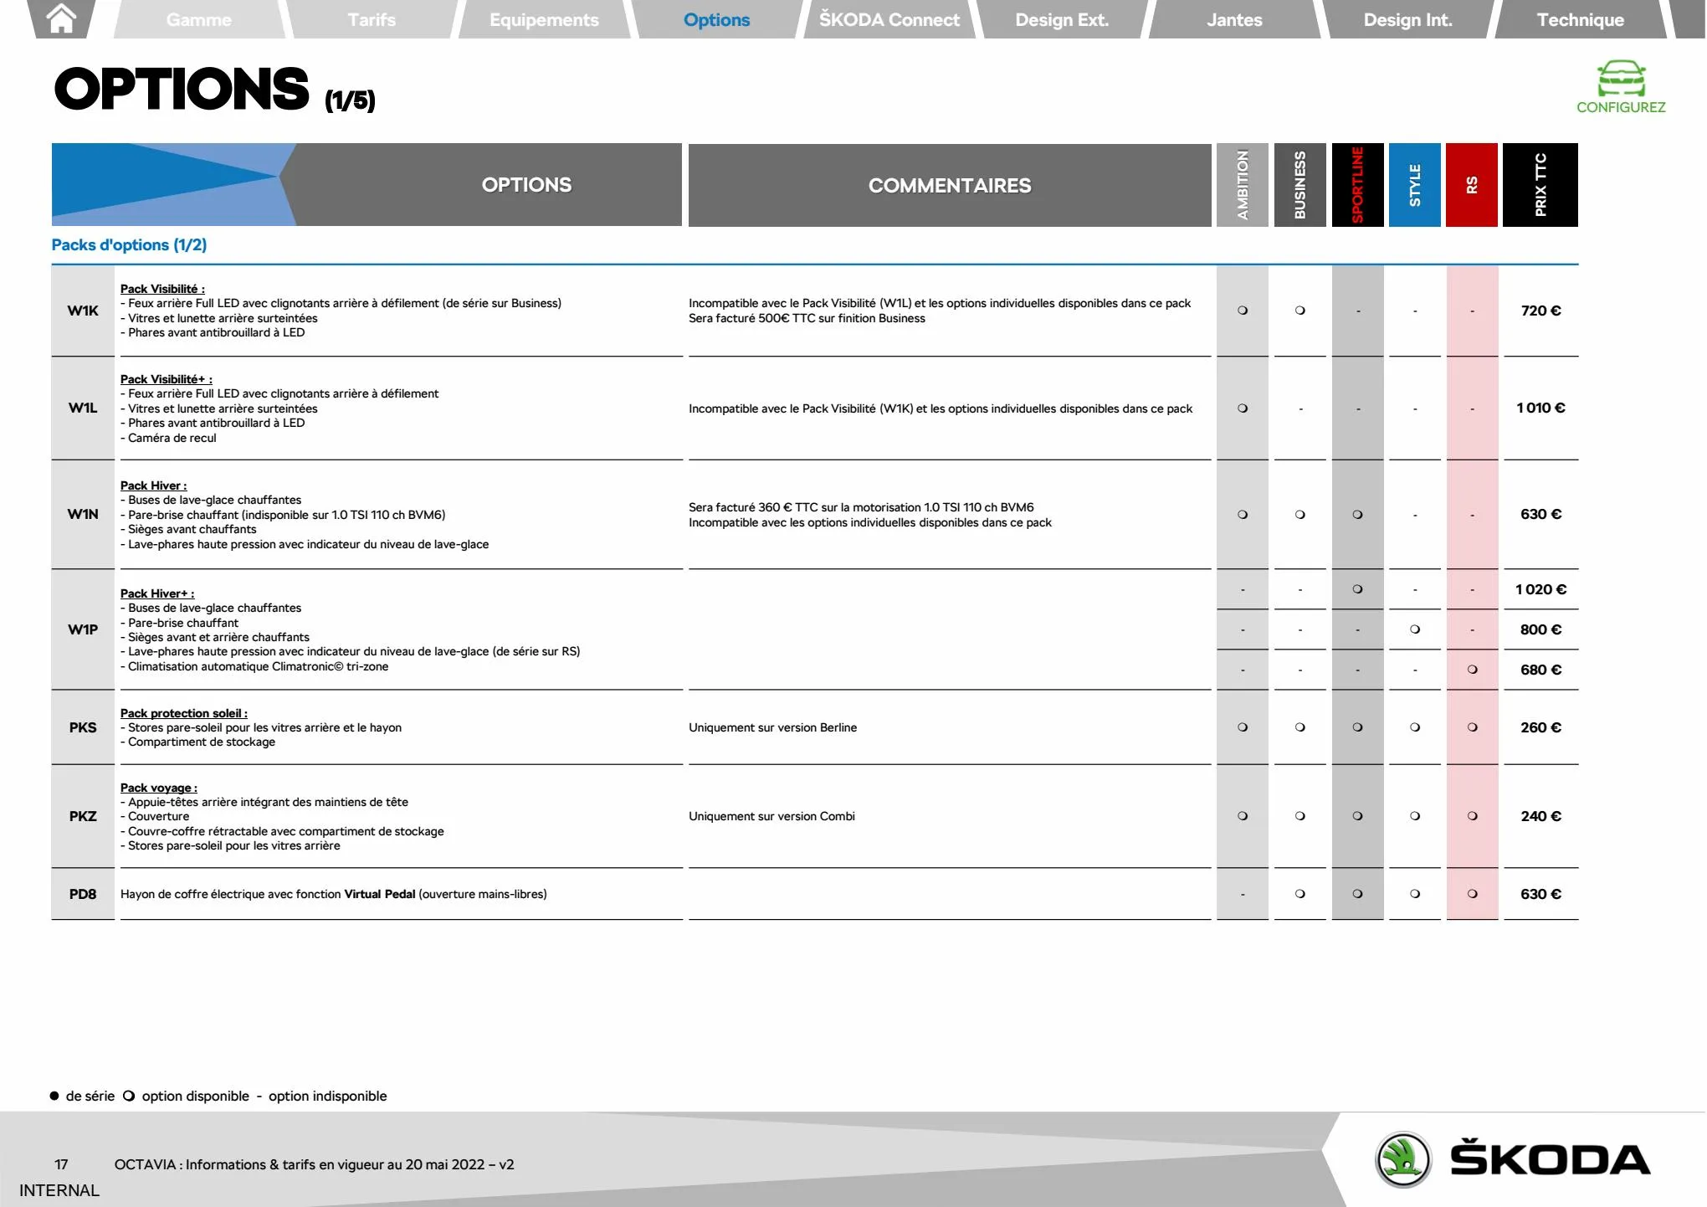Open the Gamme tab
Image resolution: width=1707 pixels, height=1207 pixels.
tap(198, 19)
